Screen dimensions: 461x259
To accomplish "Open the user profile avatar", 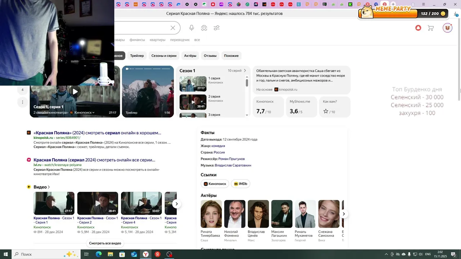I will 447,28.
